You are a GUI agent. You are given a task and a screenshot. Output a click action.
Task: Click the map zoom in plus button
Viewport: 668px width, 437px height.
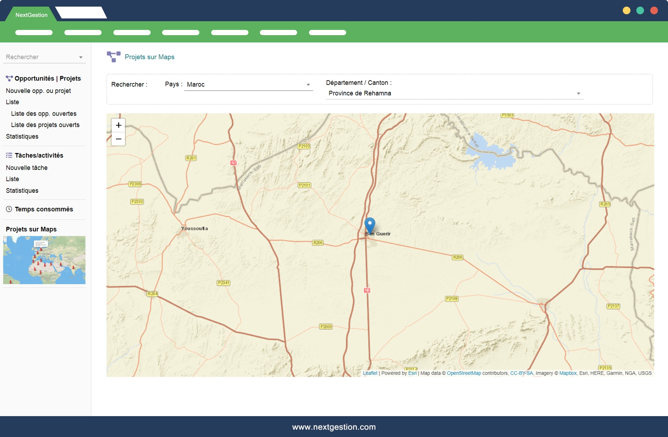coord(118,125)
